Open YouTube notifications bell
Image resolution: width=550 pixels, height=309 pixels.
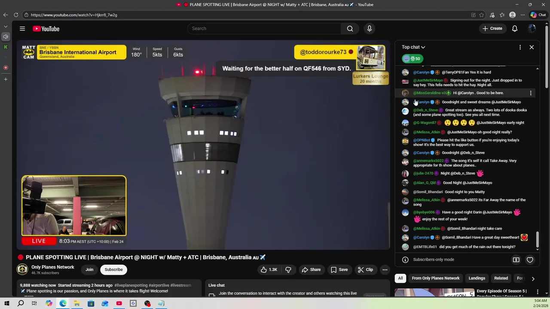coord(514,29)
